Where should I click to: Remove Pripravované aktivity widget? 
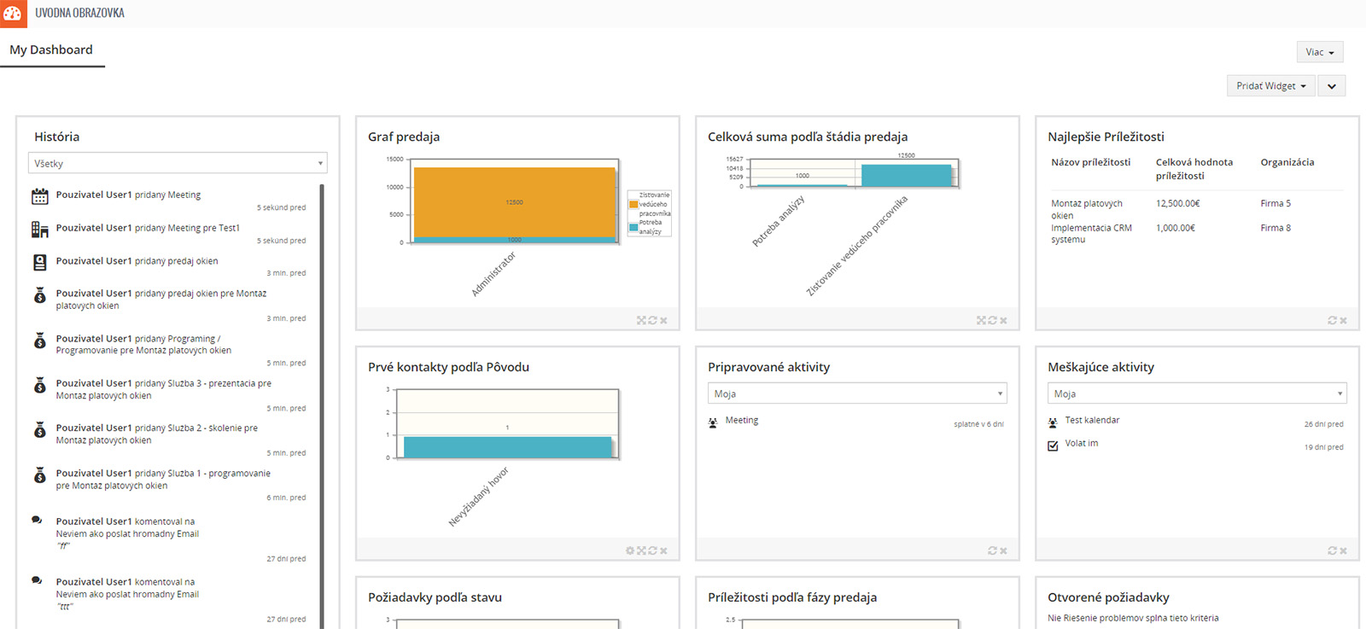1003,551
